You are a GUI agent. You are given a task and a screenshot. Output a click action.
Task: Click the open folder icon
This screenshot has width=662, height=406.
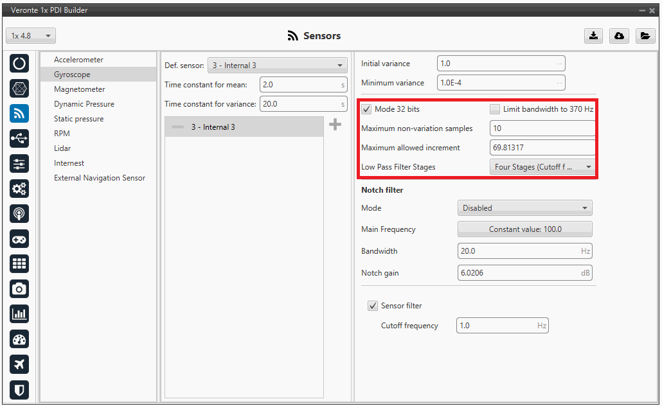645,36
